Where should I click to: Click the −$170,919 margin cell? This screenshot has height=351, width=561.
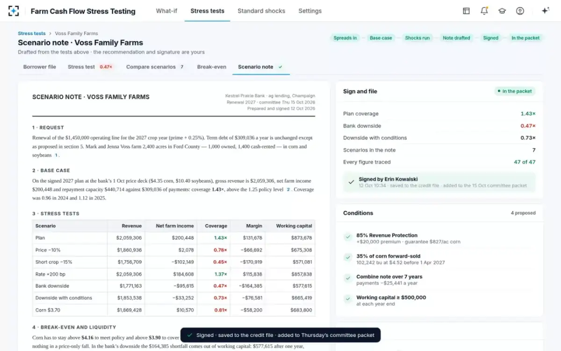(252, 262)
